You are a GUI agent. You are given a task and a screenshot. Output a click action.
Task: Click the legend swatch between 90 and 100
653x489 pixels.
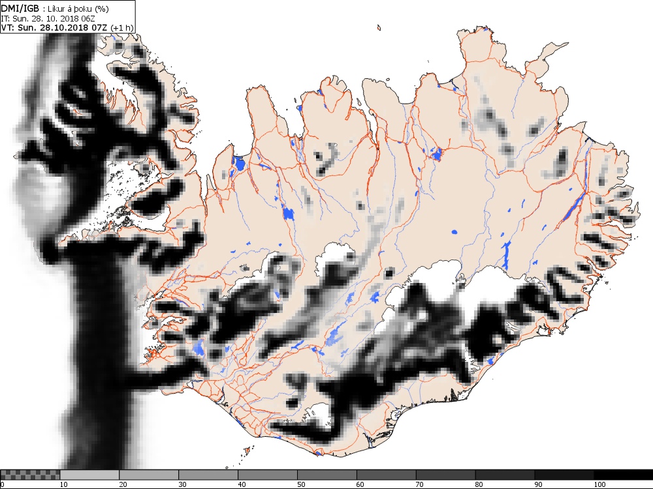[564, 475]
